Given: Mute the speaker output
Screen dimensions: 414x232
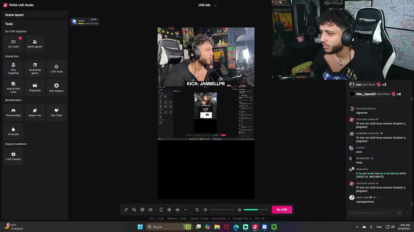Looking at the screenshot, I should [205, 210].
